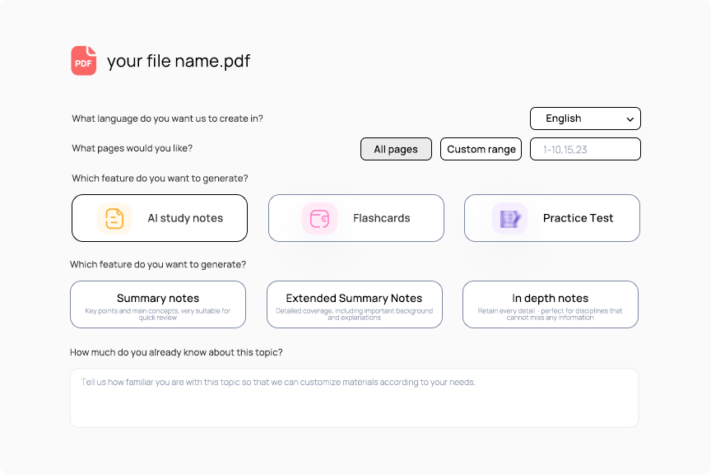Image resolution: width=711 pixels, height=474 pixels.
Task: Click the orange AI study notes icon
Action: [x=114, y=218]
